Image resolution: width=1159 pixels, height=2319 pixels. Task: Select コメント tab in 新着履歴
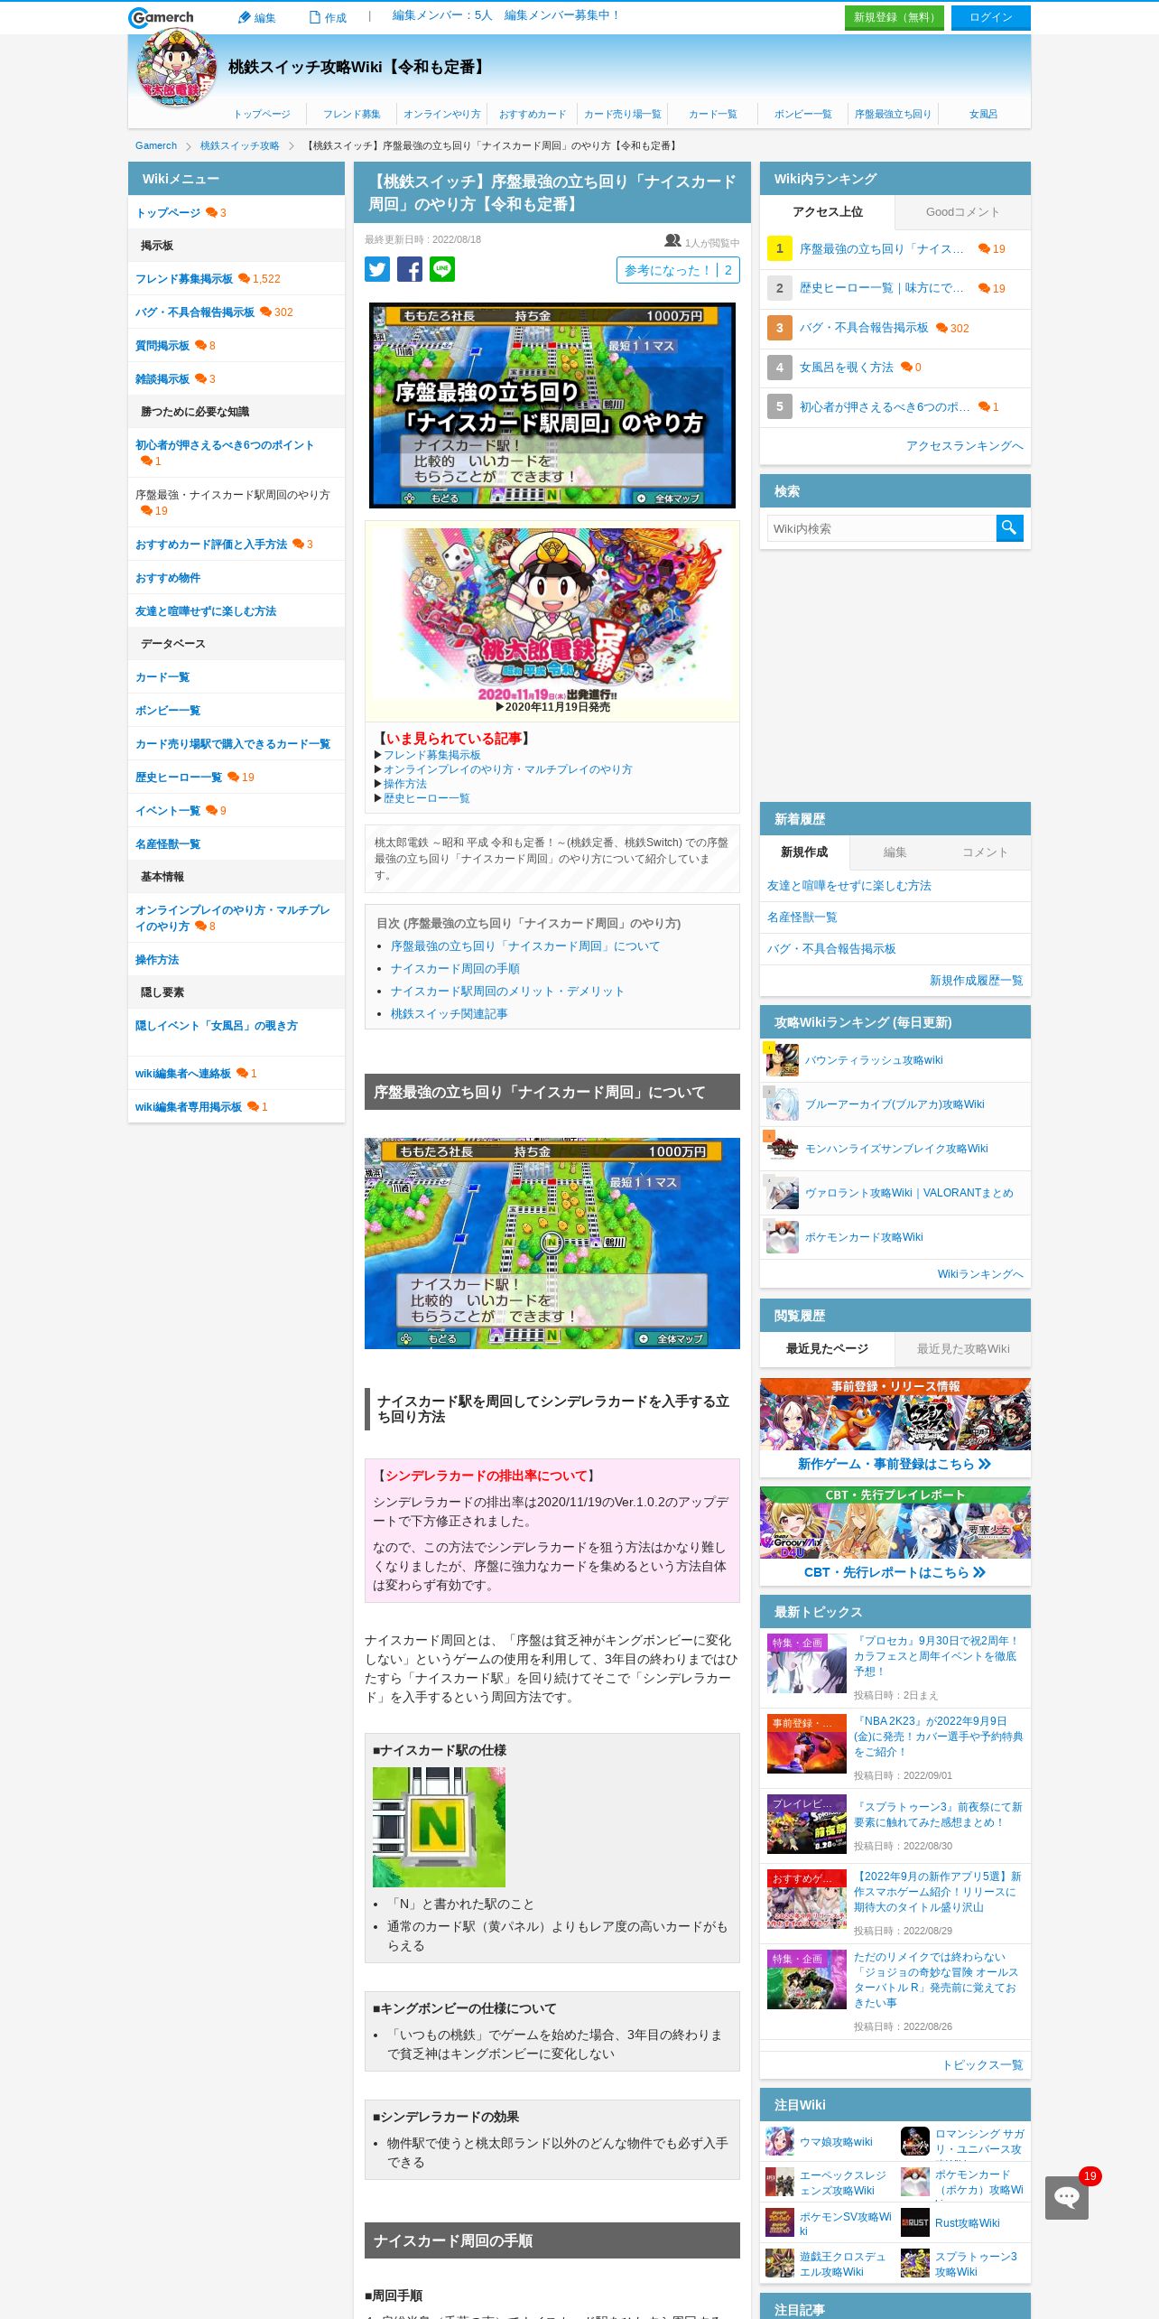point(985,852)
